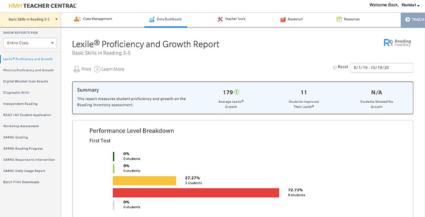The image size is (425, 217).
Task: Open the Independent Reading report
Action: click(20, 104)
